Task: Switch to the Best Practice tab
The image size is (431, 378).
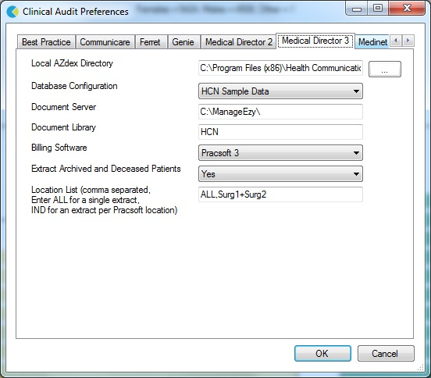Action: click(x=46, y=42)
